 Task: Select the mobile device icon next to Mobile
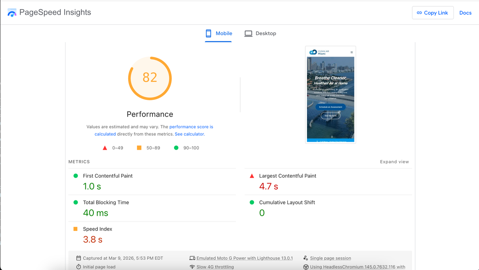[x=208, y=33]
